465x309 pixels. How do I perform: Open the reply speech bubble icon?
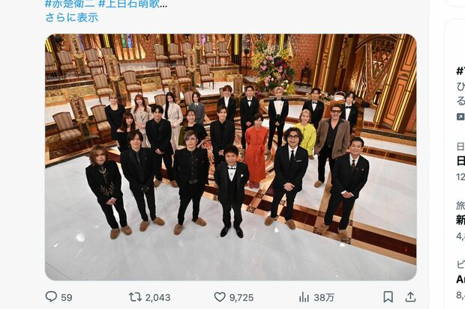coord(51,296)
